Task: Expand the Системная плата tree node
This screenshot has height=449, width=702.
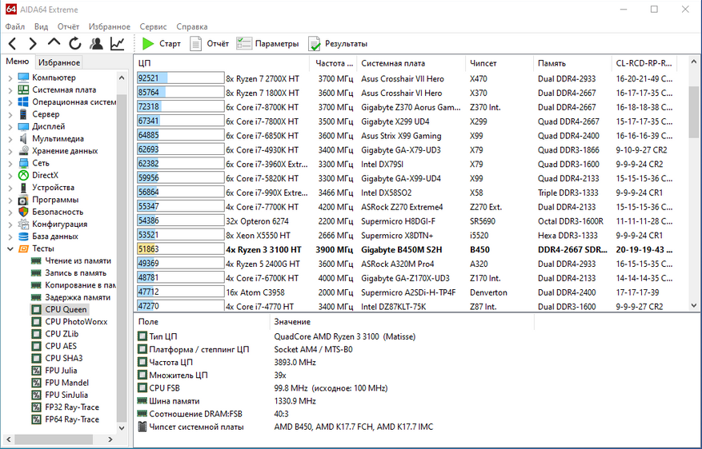Action: [x=10, y=89]
